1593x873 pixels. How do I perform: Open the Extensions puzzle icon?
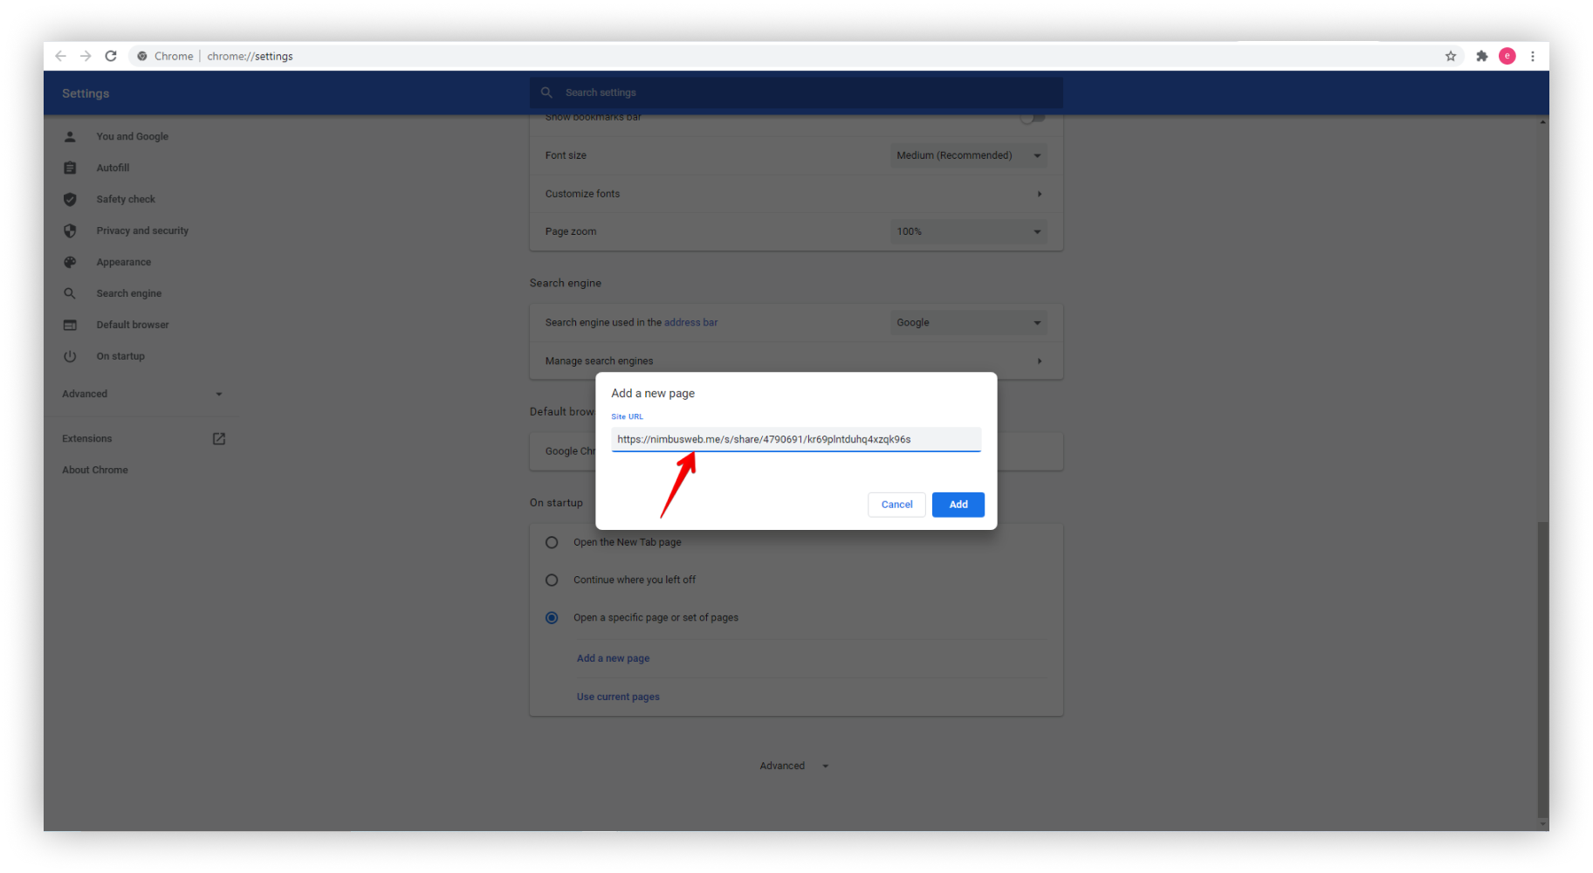point(1481,56)
